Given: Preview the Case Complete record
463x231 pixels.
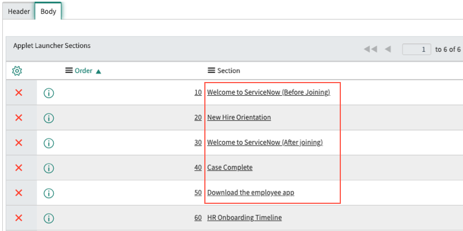Looking at the screenshot, I should pos(49,168).
